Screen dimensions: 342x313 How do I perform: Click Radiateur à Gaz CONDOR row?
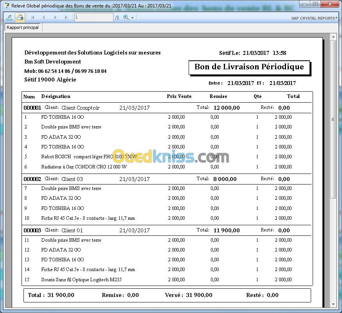click(x=84, y=167)
